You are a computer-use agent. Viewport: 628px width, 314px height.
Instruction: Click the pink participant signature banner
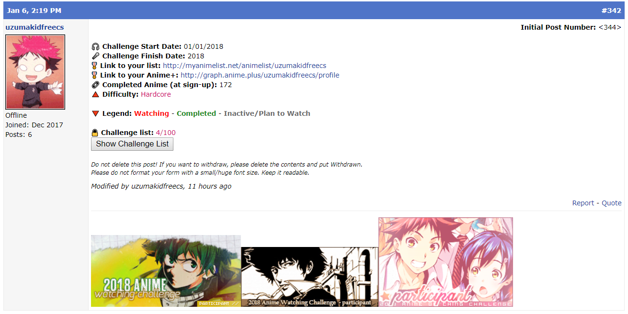[445, 262]
